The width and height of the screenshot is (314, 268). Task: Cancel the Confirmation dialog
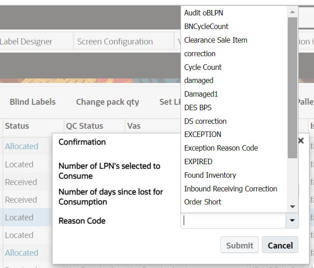point(280,245)
